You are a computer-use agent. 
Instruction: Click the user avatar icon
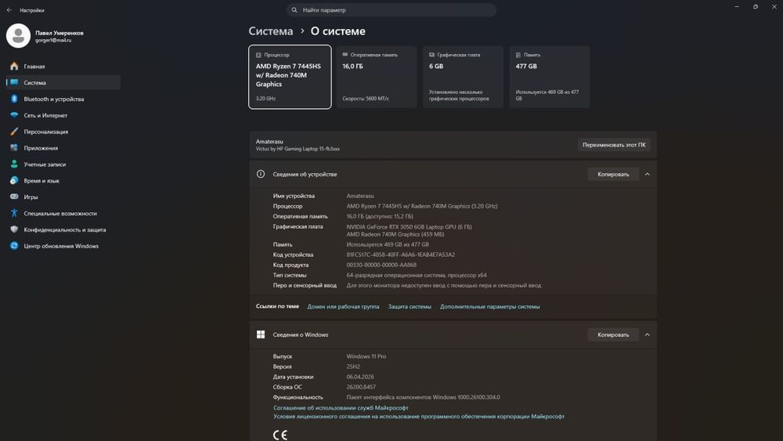click(x=19, y=36)
